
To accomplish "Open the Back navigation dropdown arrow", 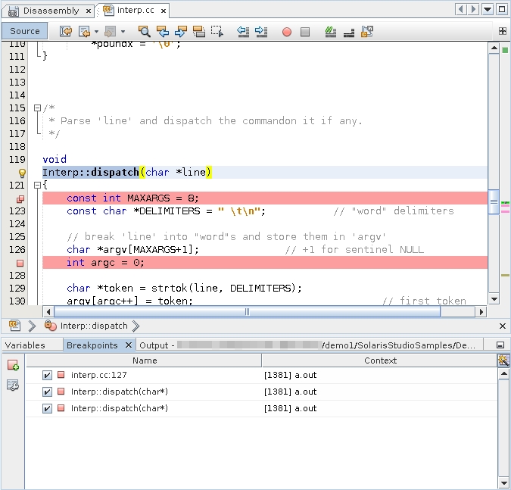I will pyautogui.click(x=96, y=32).
